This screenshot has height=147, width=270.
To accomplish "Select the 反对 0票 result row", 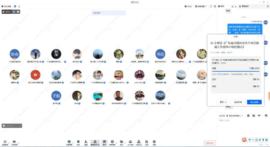I will 236,79.
